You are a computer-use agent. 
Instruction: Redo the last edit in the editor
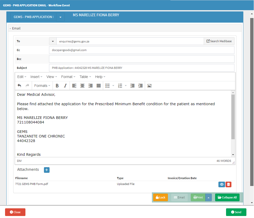(27, 86)
